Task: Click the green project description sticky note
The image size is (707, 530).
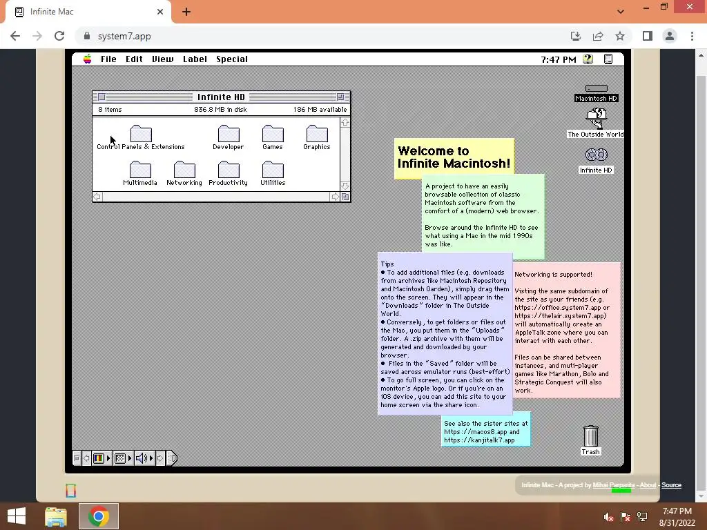Action: click(483, 216)
